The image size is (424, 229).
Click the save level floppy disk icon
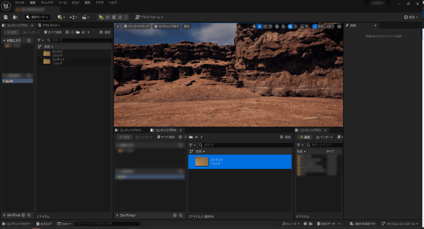point(6,17)
